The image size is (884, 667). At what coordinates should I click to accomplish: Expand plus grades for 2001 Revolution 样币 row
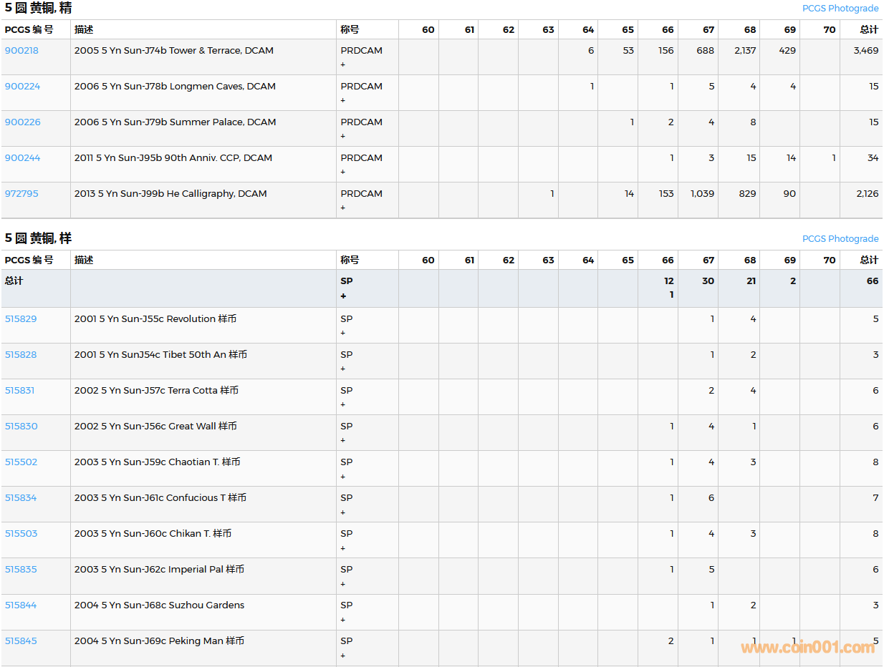pyautogui.click(x=342, y=333)
